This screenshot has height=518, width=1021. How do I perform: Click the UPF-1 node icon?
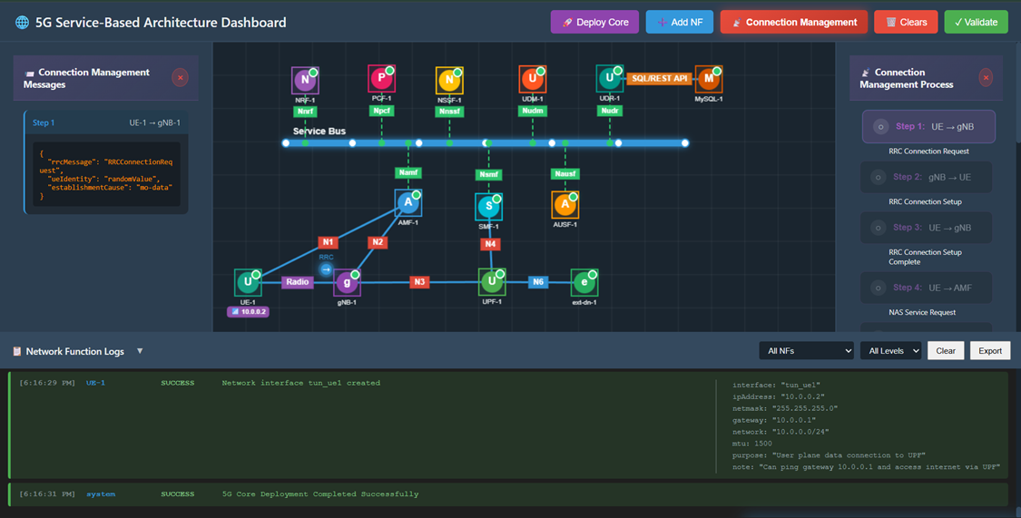pyautogui.click(x=492, y=281)
